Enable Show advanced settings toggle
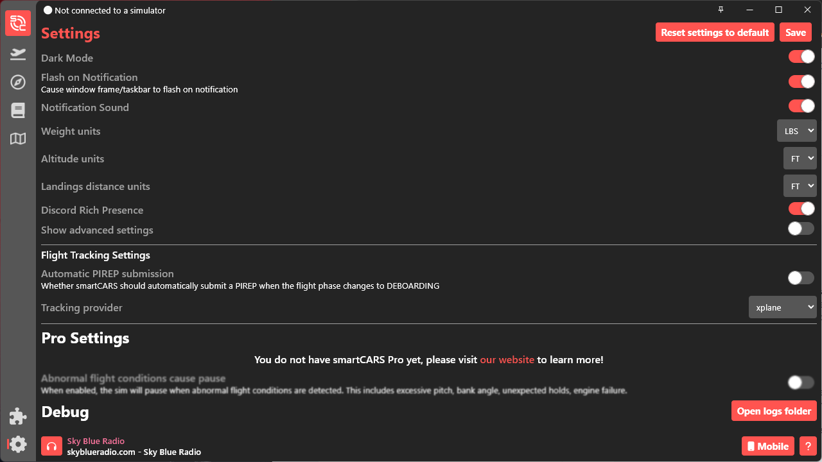 tap(801, 228)
